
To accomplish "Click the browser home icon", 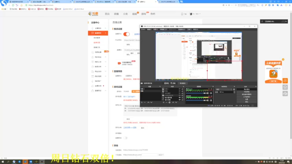I will coord(22,5).
